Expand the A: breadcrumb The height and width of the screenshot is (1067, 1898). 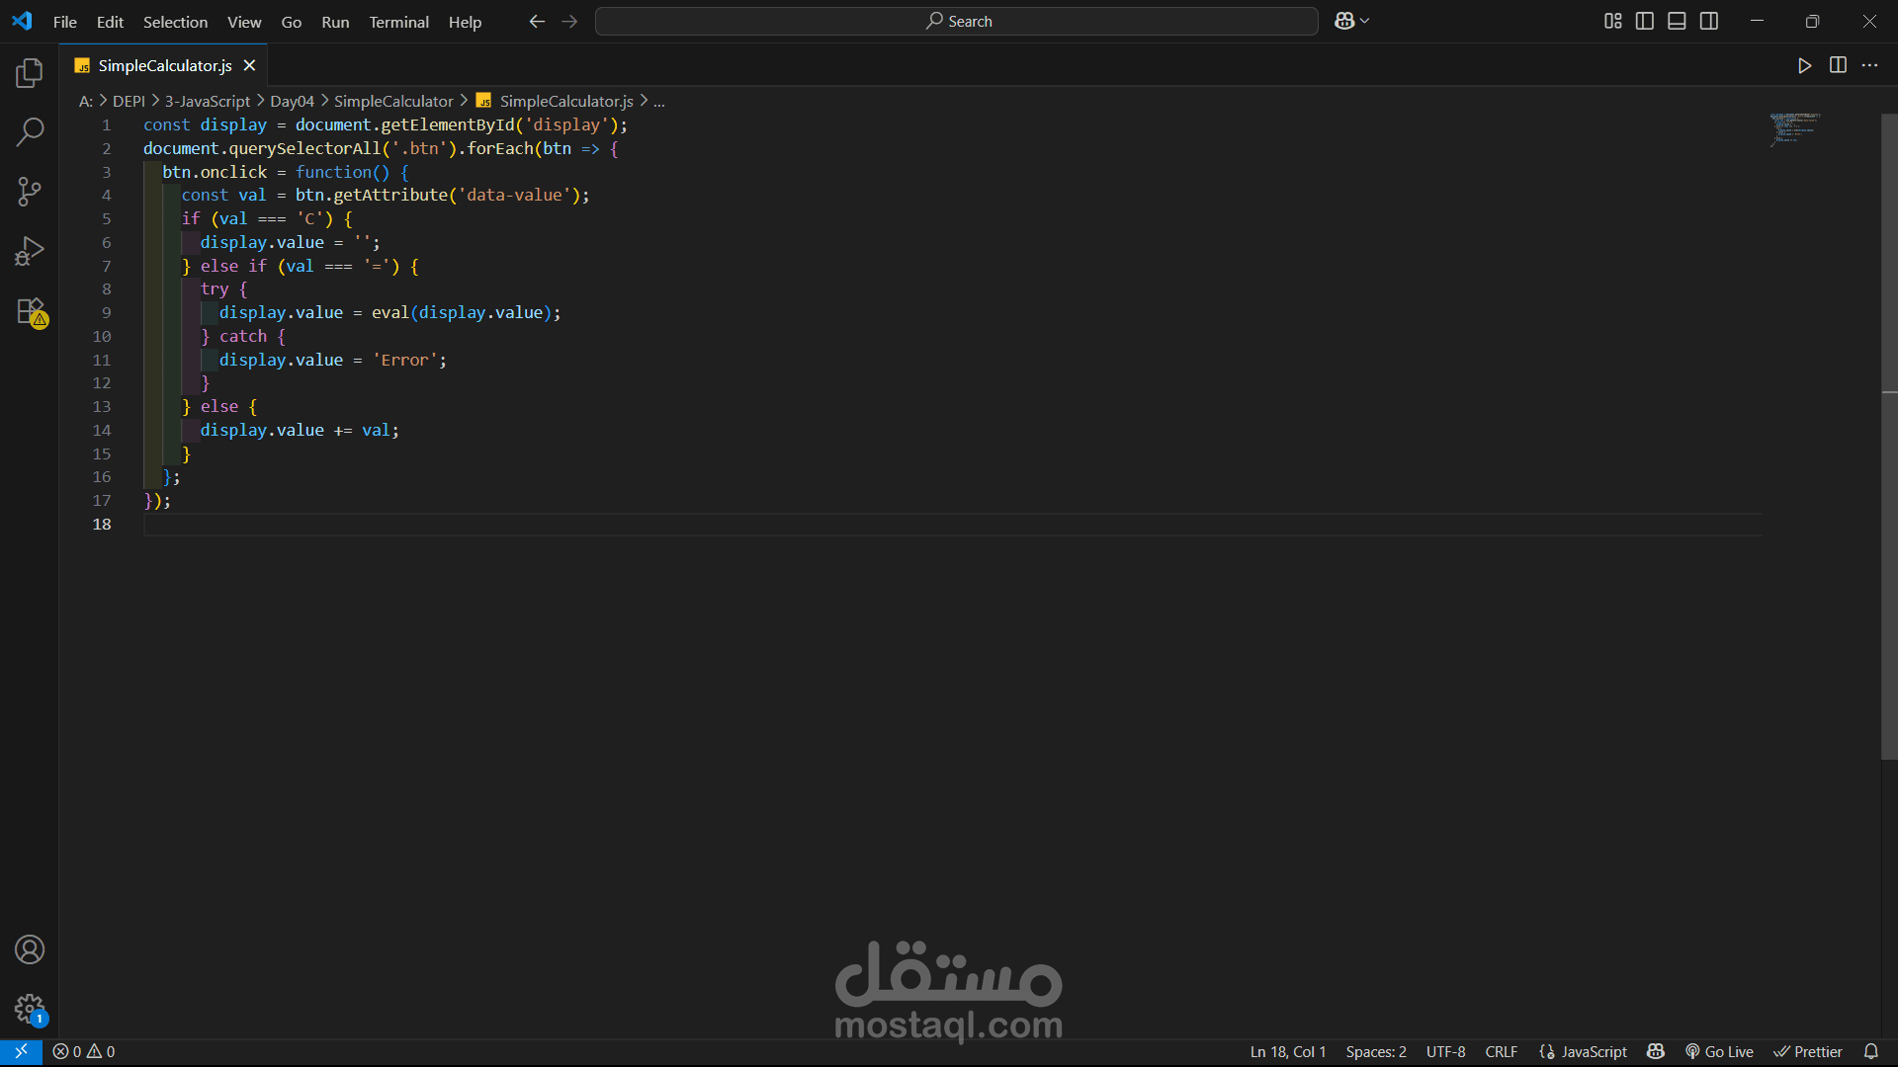click(86, 101)
